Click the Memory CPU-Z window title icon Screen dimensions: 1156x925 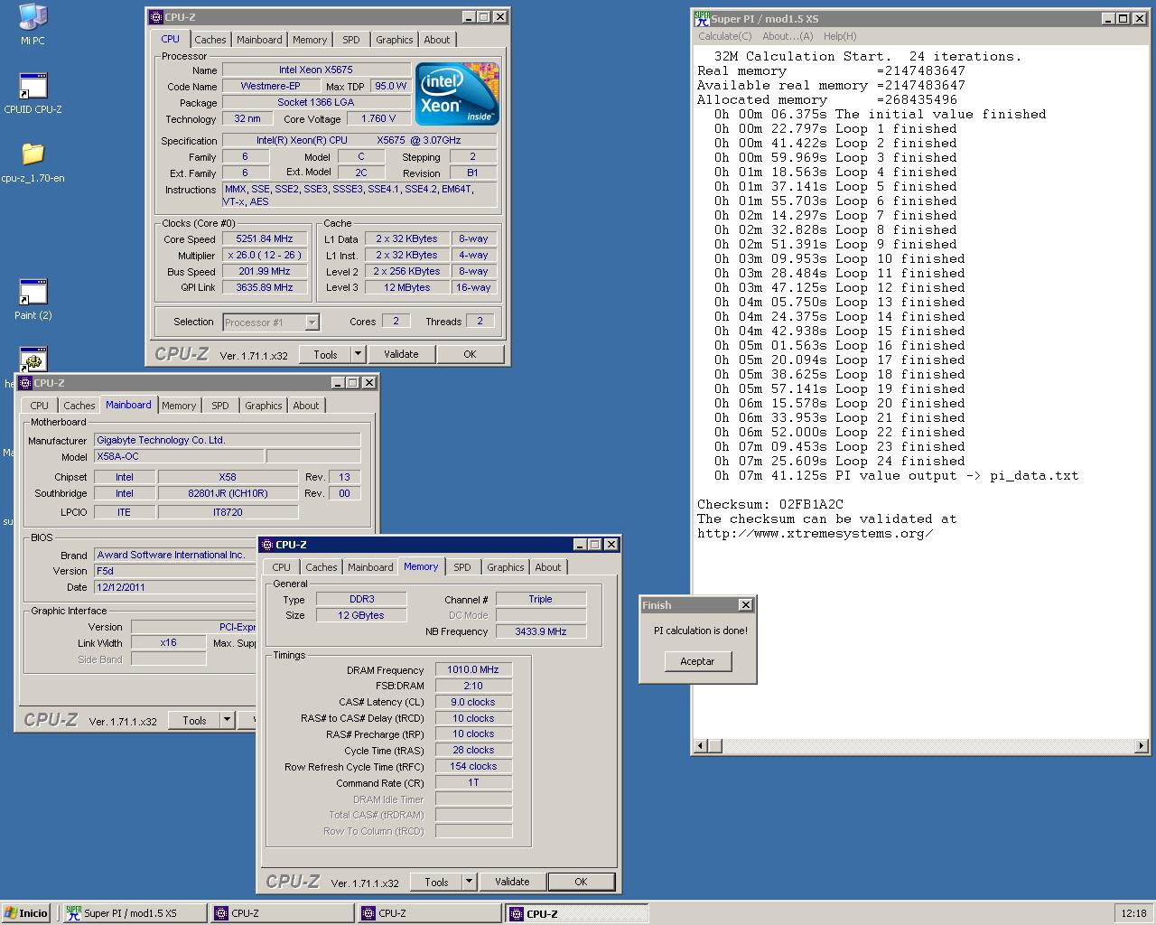click(267, 545)
